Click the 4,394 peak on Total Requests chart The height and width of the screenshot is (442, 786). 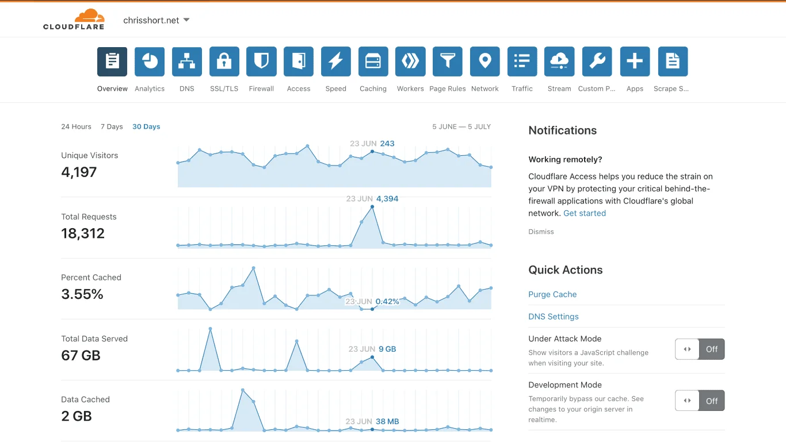[372, 206]
